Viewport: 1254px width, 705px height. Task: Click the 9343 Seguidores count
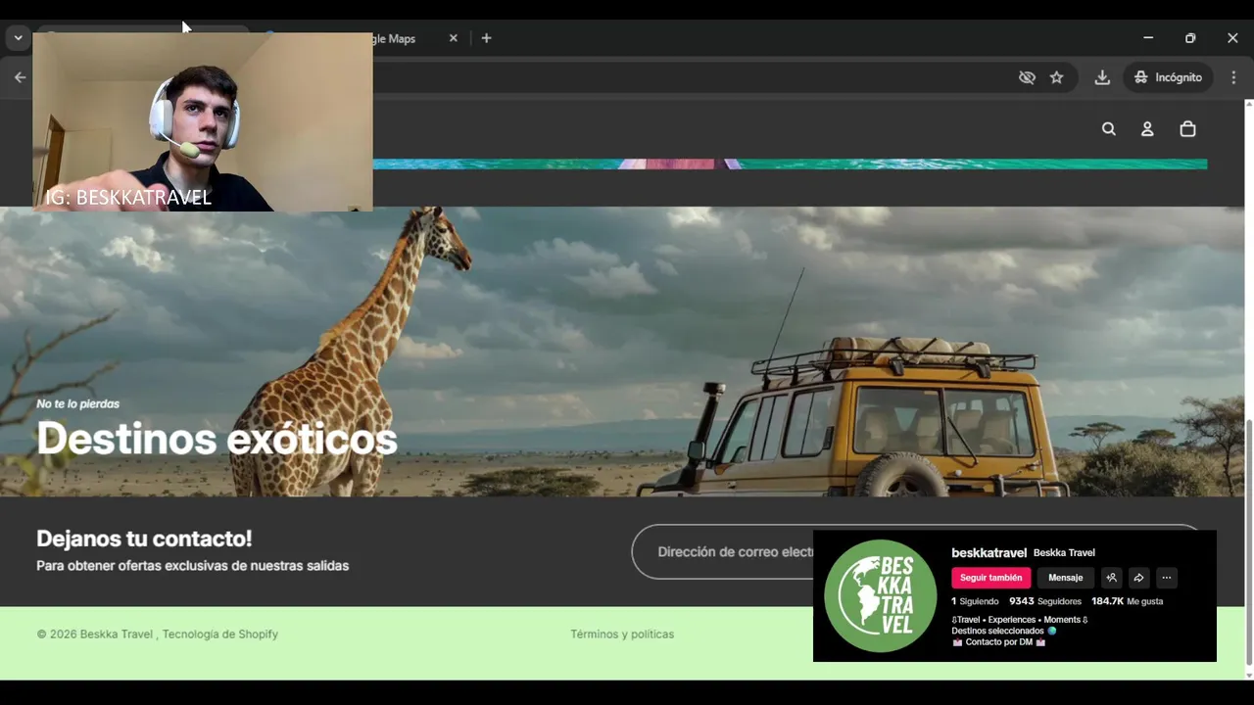1045,601
